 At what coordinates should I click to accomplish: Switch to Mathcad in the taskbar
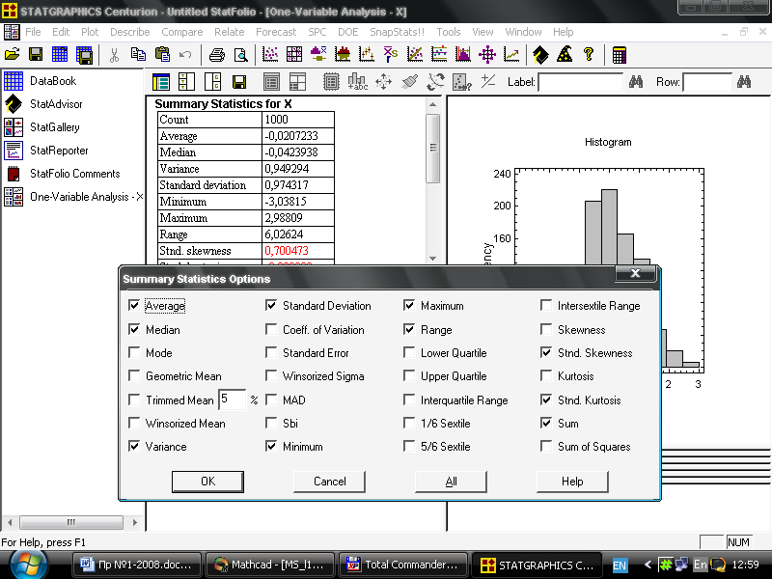[x=270, y=565]
